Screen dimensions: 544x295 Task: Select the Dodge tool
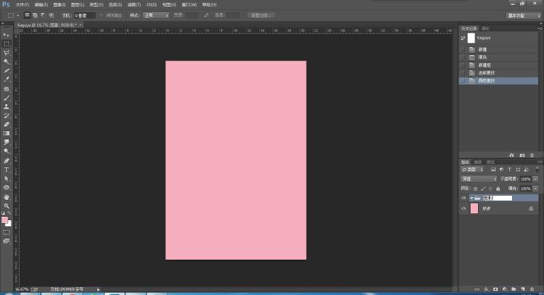[x=6, y=151]
